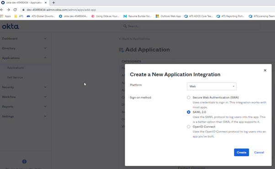This screenshot has height=169, width=275.
Task: Click the browser forward arrow
Action: click(8, 10)
